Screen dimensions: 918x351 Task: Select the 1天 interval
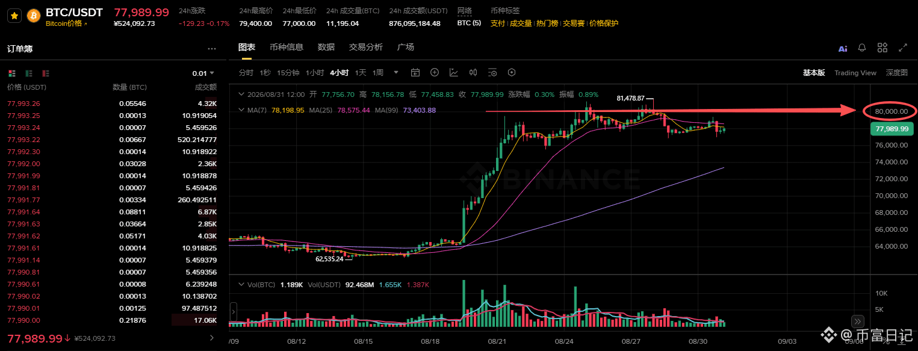pos(361,73)
